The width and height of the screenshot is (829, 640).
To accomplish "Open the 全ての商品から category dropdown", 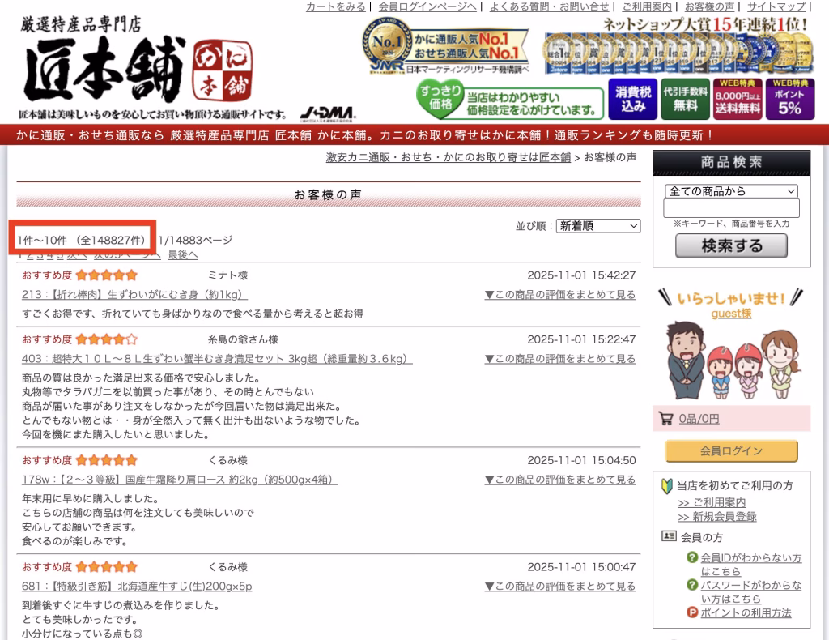I will pos(731,191).
